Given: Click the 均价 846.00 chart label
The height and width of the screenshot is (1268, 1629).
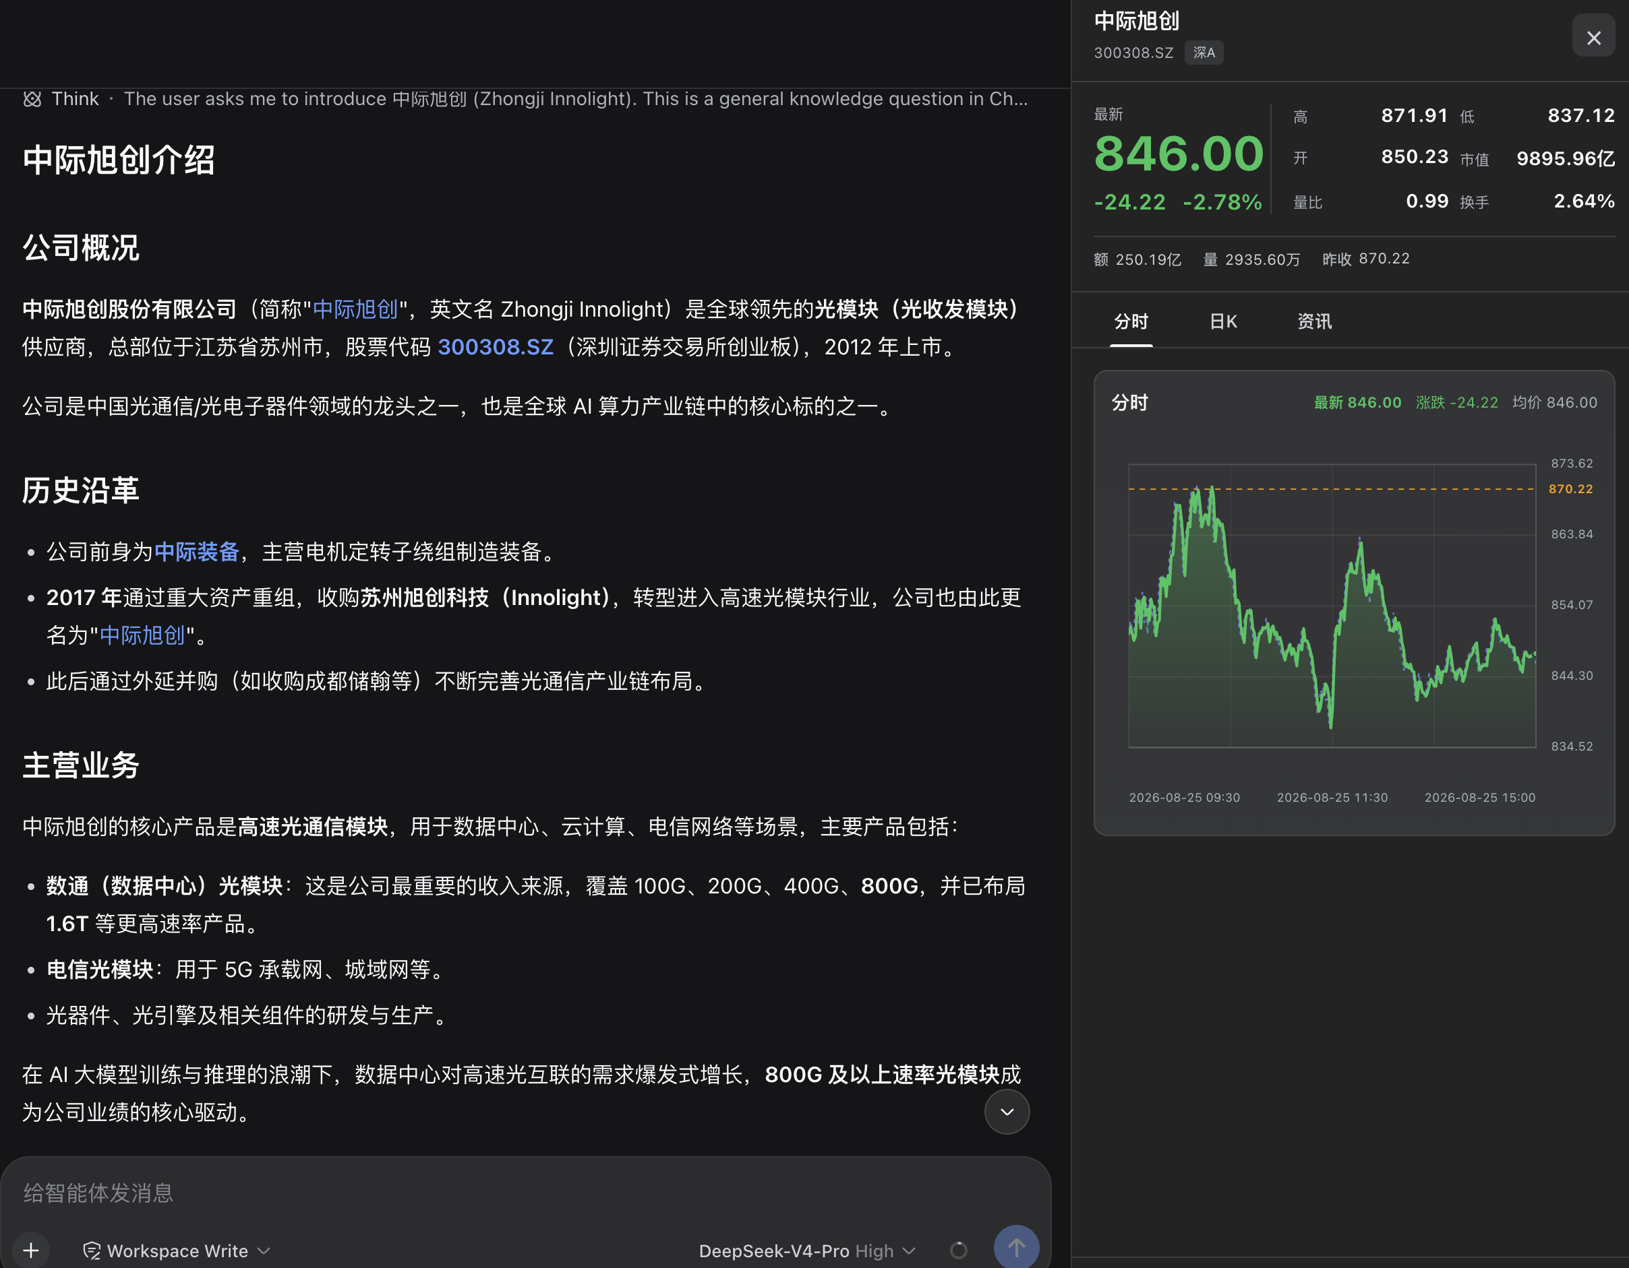Looking at the screenshot, I should (1554, 402).
